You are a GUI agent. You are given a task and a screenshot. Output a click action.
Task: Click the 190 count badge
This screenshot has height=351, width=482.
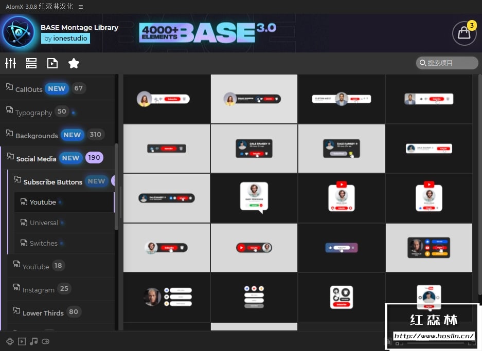click(94, 158)
